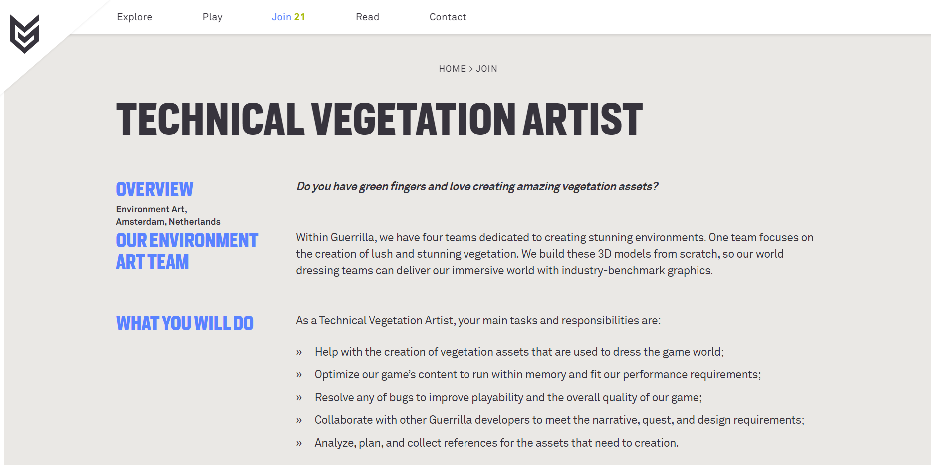Go to the Join 21 page
This screenshot has height=465, width=931.
tap(288, 17)
